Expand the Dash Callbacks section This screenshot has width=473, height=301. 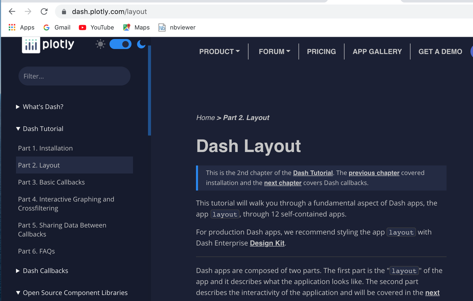42,271
